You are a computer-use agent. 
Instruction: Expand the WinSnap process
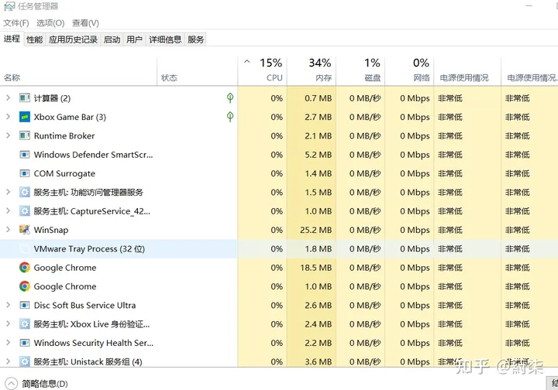pos(9,230)
